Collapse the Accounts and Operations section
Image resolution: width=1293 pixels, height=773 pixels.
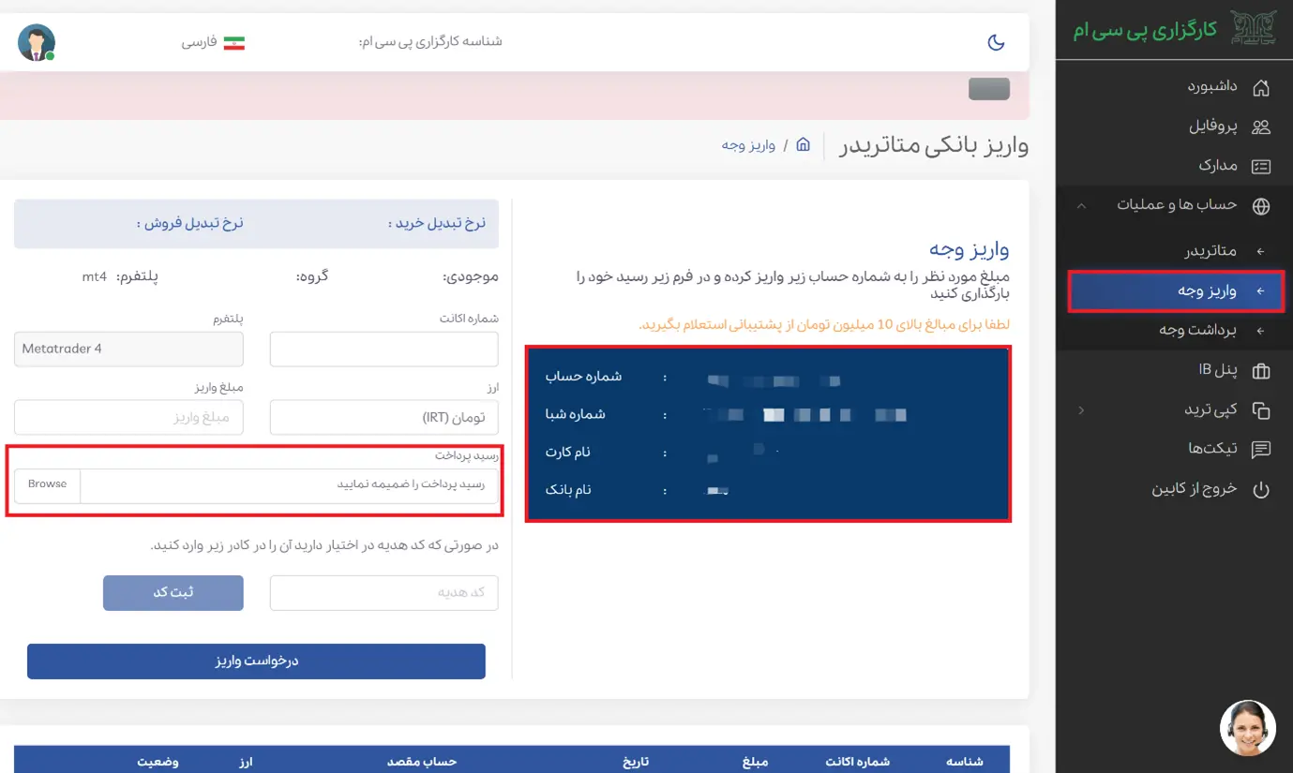1081,205
